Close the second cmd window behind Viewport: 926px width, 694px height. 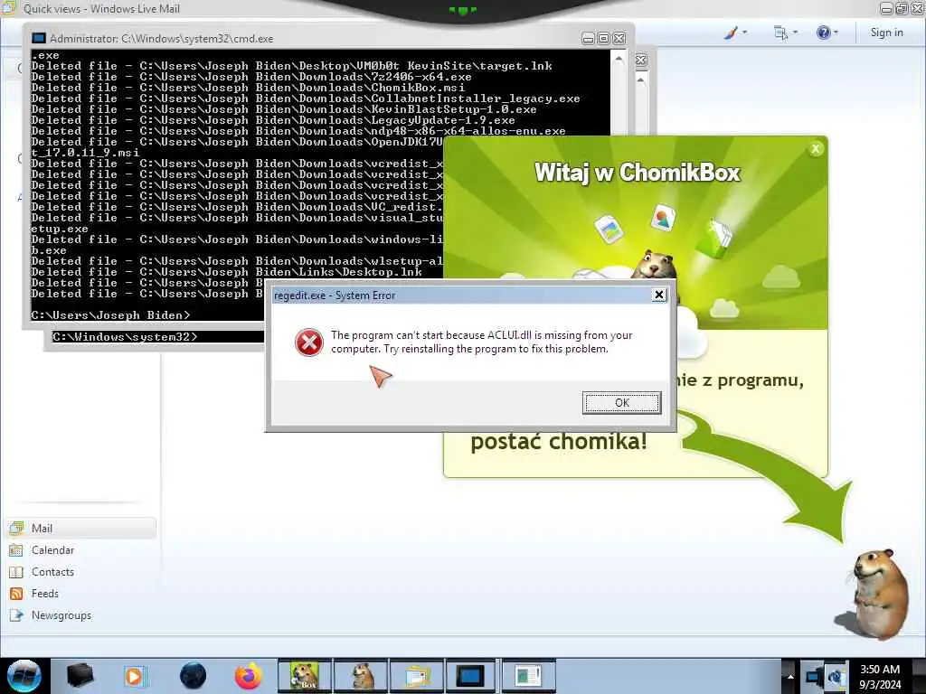641,60
